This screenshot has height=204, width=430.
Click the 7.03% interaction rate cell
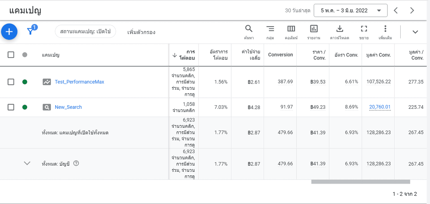pyautogui.click(x=221, y=107)
